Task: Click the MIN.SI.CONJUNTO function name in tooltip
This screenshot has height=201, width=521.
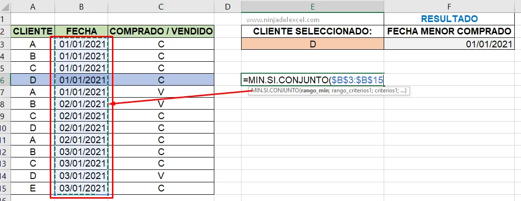Action: coord(275,90)
